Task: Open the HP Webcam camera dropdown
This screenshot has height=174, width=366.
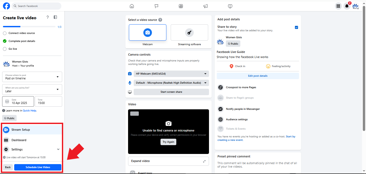Action: pos(171,74)
